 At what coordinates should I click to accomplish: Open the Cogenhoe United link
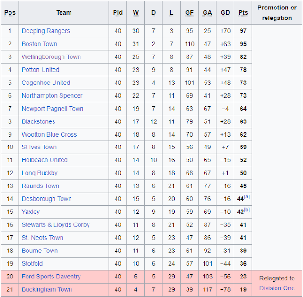pyautogui.click(x=46, y=83)
